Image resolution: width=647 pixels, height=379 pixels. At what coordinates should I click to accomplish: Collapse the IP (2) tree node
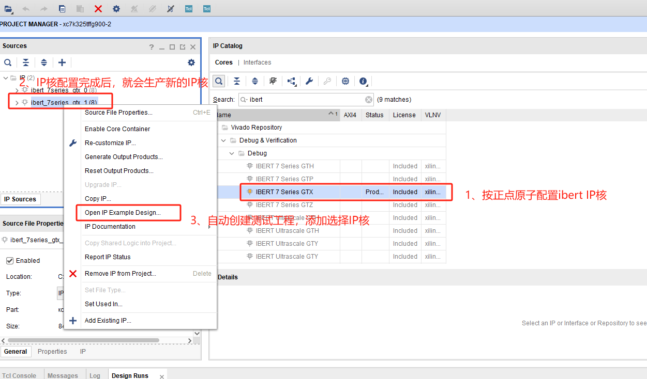pyautogui.click(x=6, y=78)
